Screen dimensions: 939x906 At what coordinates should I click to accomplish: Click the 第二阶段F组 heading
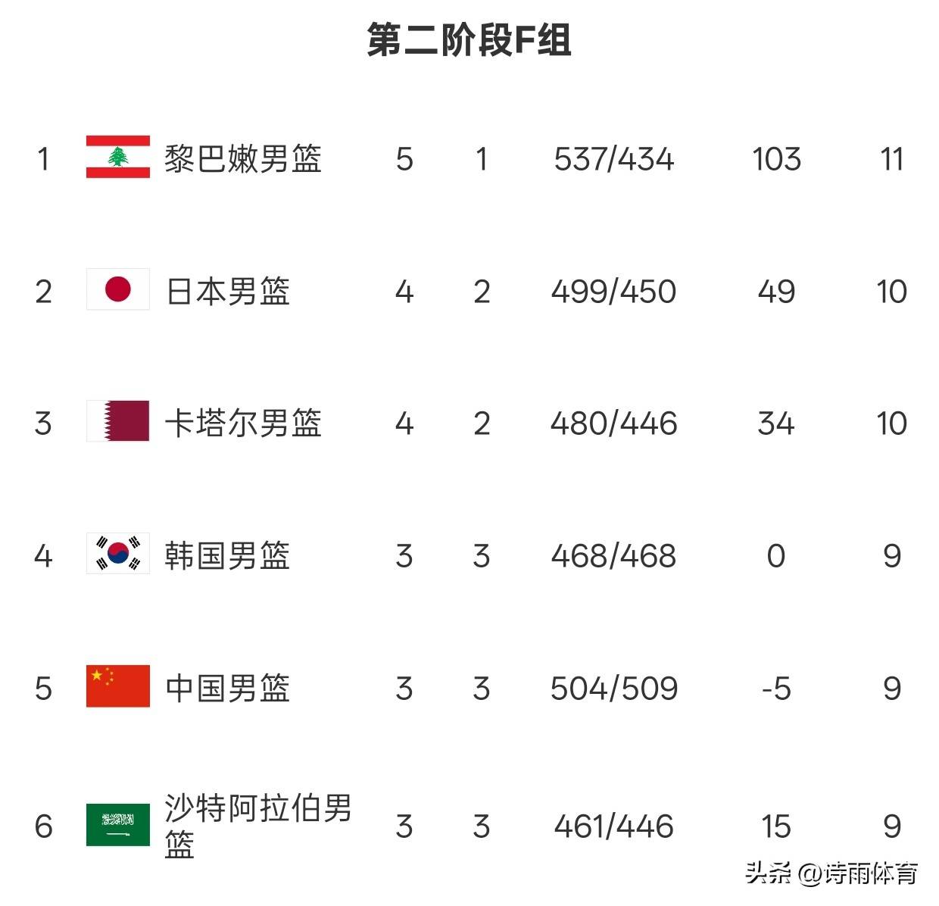[469, 39]
